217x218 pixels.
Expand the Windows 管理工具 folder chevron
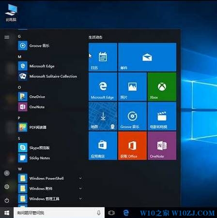coord(80,199)
